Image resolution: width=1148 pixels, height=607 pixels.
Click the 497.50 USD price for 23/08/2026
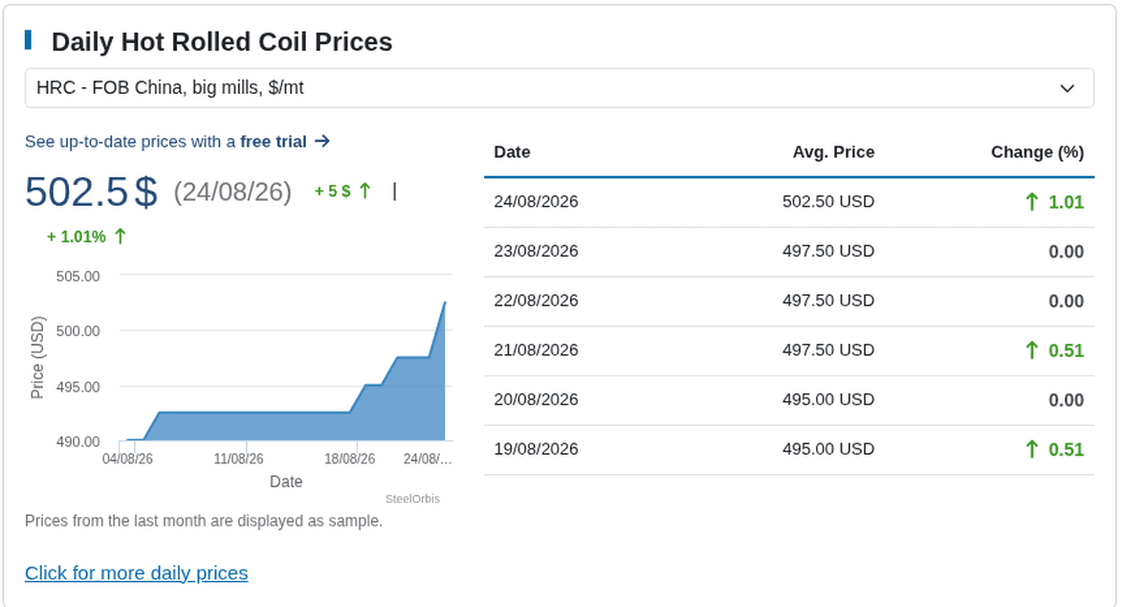point(828,251)
